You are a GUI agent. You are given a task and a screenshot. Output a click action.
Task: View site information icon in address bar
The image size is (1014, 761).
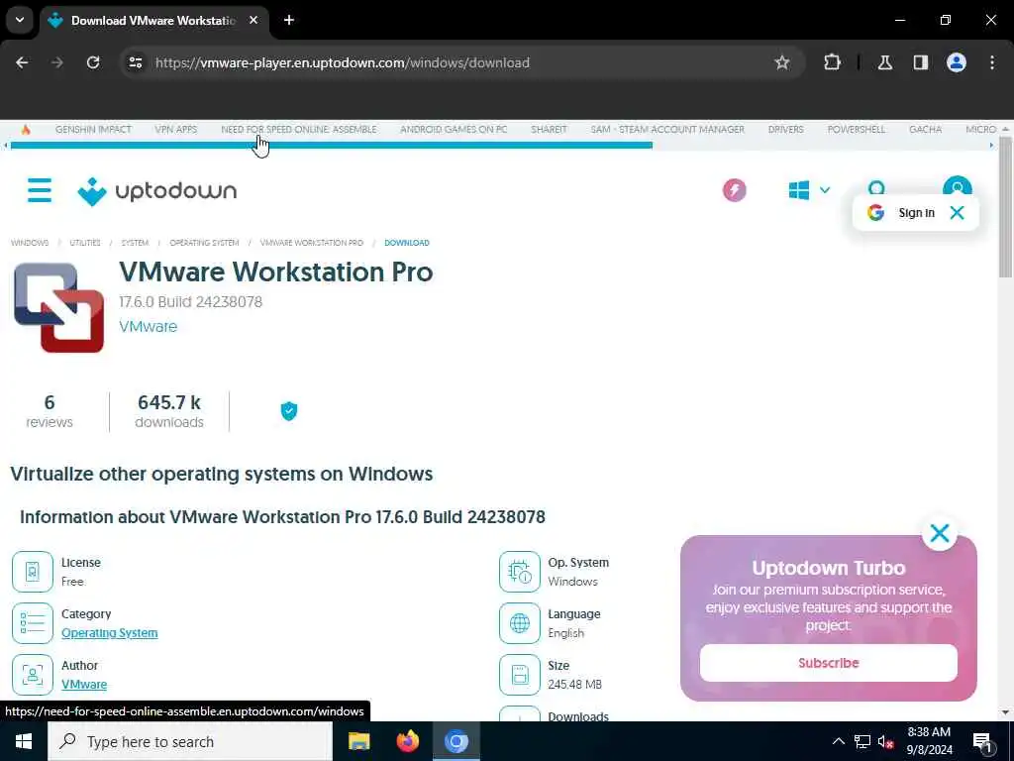135,62
